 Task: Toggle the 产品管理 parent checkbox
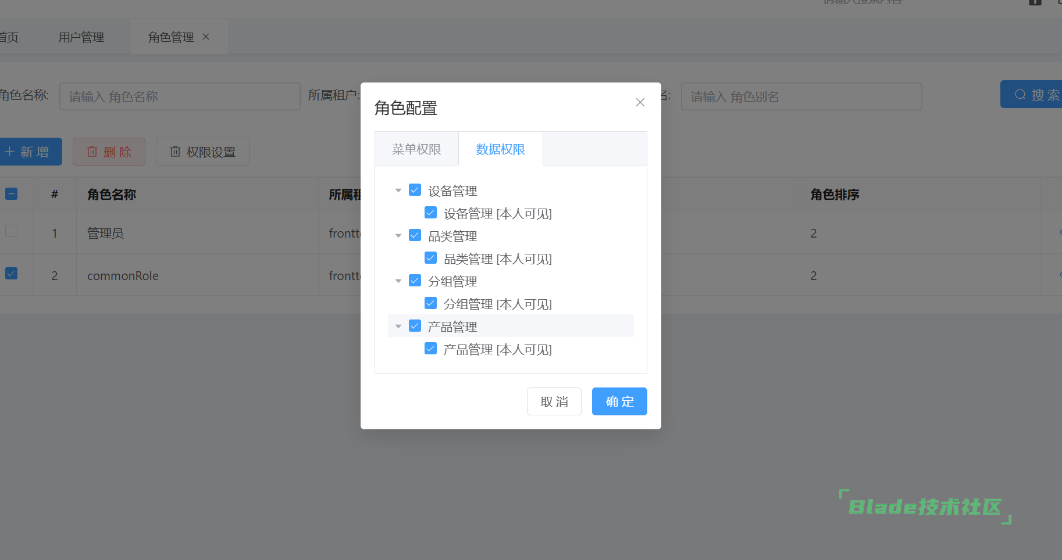(415, 325)
